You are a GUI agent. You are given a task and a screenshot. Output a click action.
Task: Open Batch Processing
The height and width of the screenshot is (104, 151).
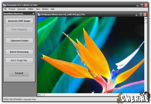coord(19,52)
